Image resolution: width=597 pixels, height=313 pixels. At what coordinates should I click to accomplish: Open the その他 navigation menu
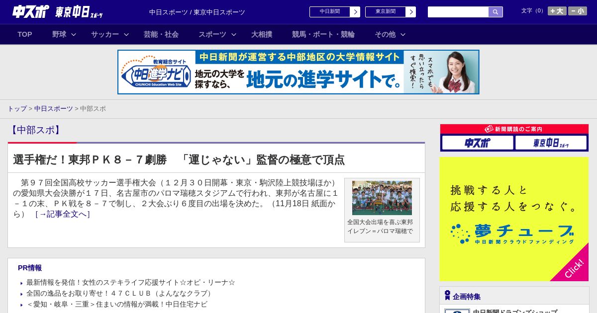pyautogui.click(x=385, y=34)
